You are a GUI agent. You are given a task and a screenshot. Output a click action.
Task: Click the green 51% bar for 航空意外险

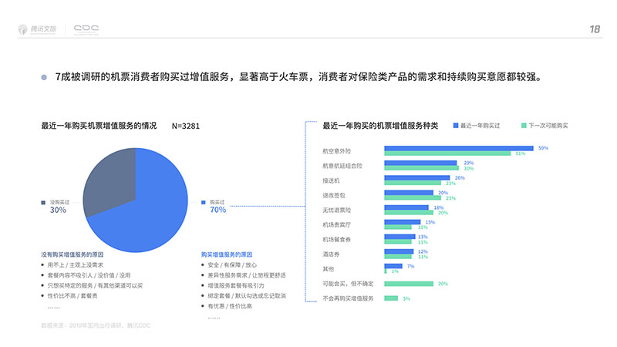pyautogui.click(x=447, y=153)
